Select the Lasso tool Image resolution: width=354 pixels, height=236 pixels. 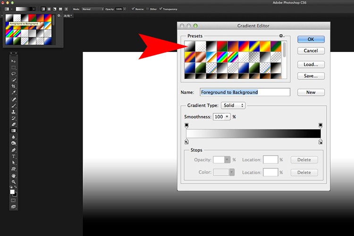pos(14,74)
